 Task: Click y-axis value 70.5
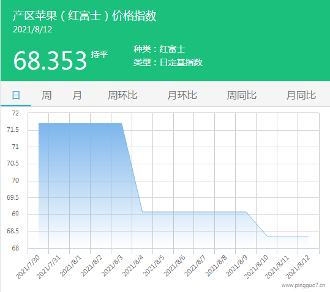(x=13, y=163)
